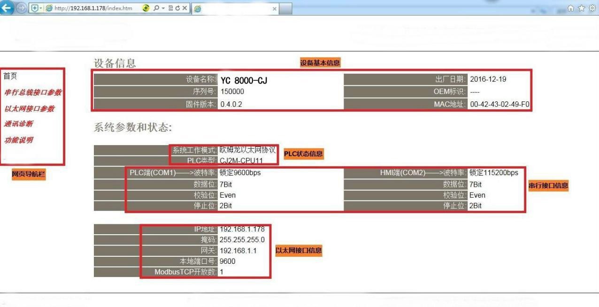
Task: Click manufacture date 2016-12-19
Action: [488, 79]
